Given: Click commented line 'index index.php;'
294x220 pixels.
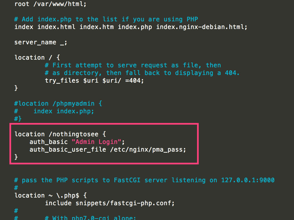Looking at the screenshot, I should pos(64,111).
